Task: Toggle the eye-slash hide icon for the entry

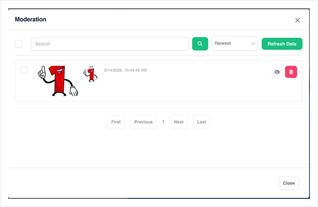Action: (x=277, y=72)
